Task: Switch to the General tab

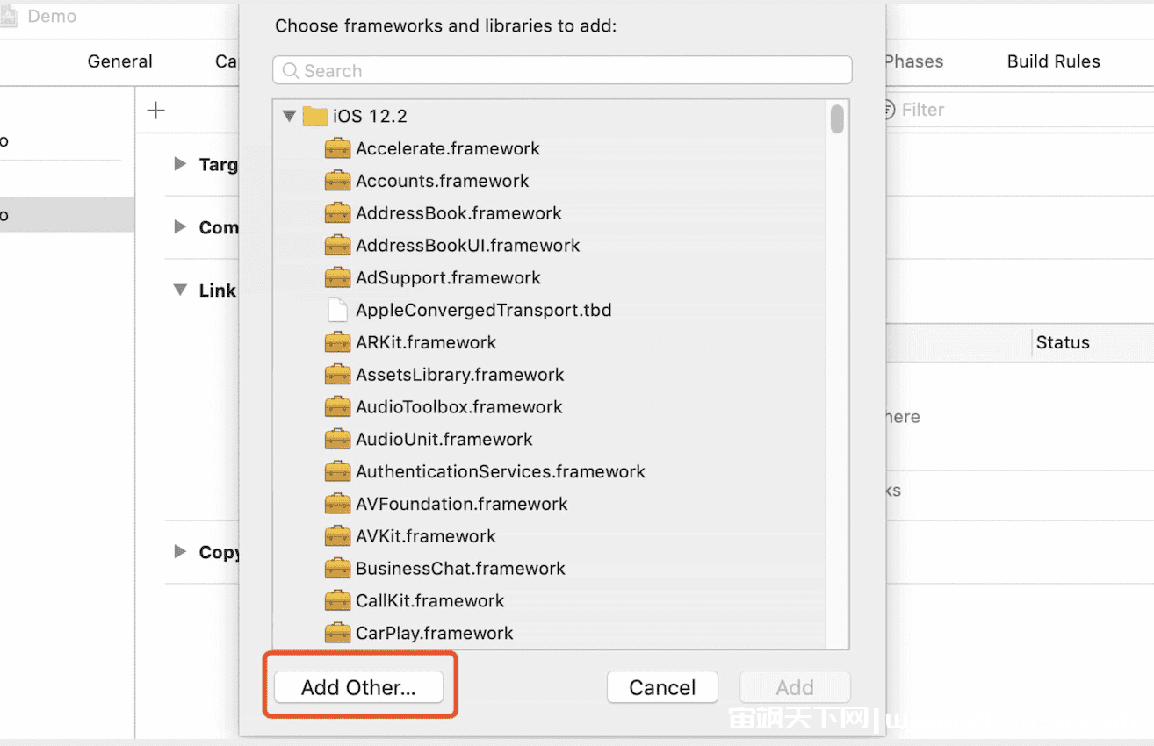Action: 120,61
